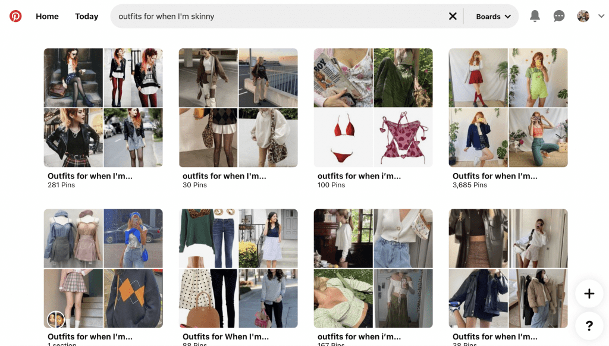Viewport: 609px width, 346px height.
Task: Click the girl sitting on steps thumbnail
Action: point(73,78)
